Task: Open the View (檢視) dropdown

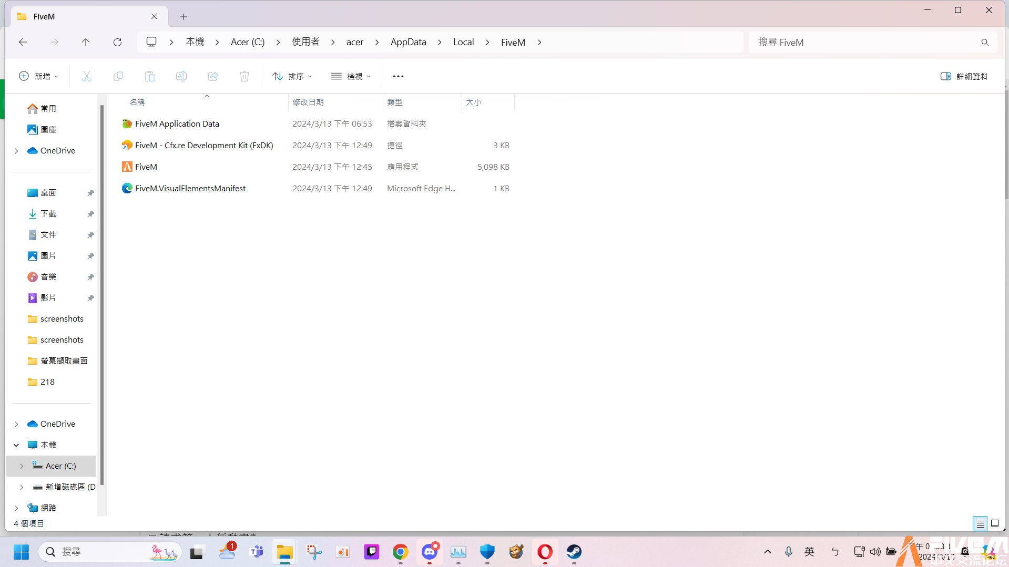Action: (351, 77)
